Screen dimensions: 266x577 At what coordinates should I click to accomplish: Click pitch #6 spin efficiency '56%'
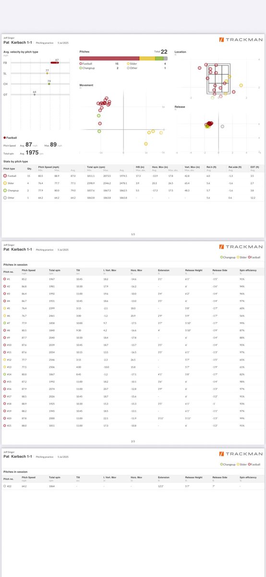242,315
